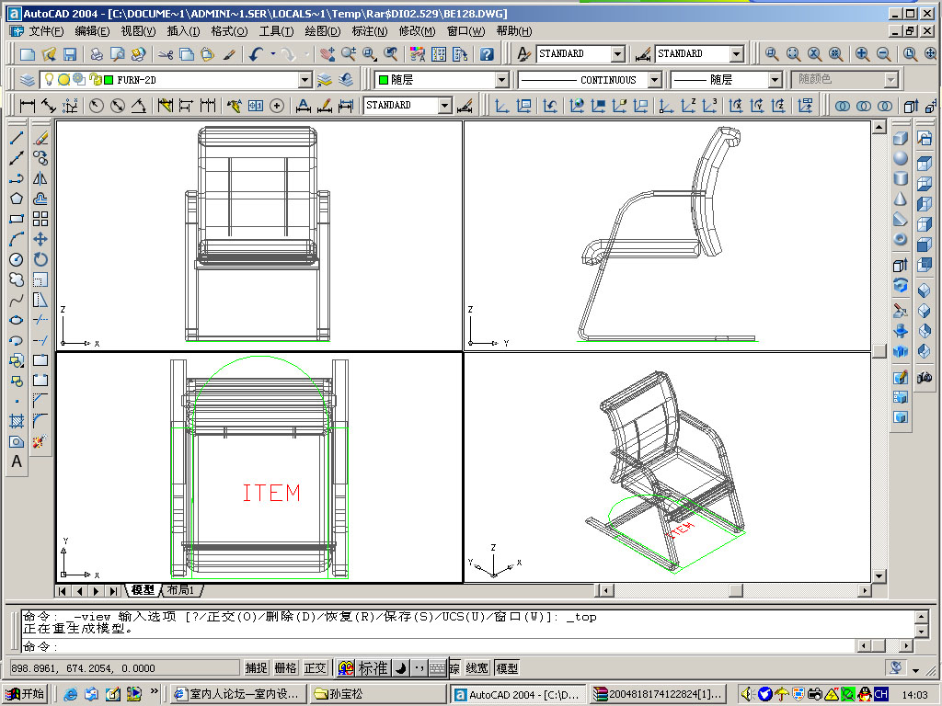Click the 命令 command line input
The image size is (942, 706).
460,646
